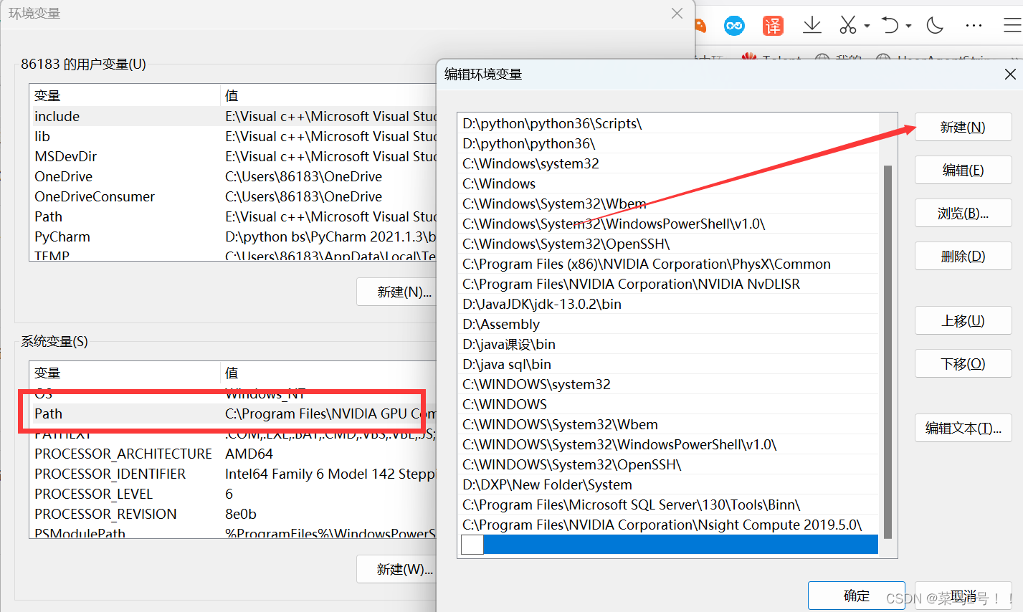
Task: Click the 编辑文本(T)... button
Action: pyautogui.click(x=963, y=428)
